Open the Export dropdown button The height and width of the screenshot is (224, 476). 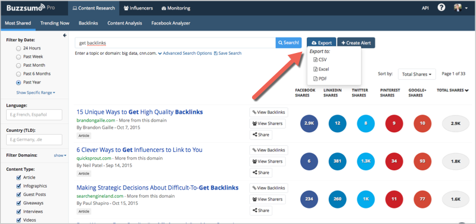tap(322, 43)
